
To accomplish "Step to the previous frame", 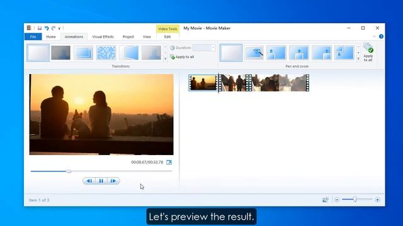I will pyautogui.click(x=89, y=181).
